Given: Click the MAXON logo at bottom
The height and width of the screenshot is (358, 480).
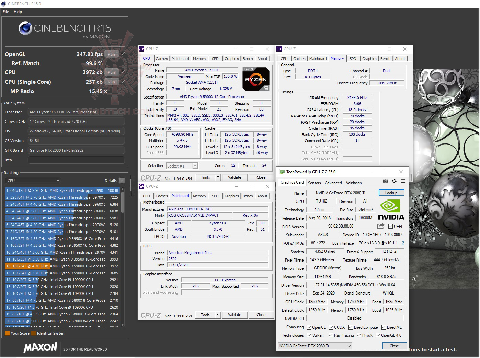Looking at the screenshot, I should pyautogui.click(x=40, y=347).
